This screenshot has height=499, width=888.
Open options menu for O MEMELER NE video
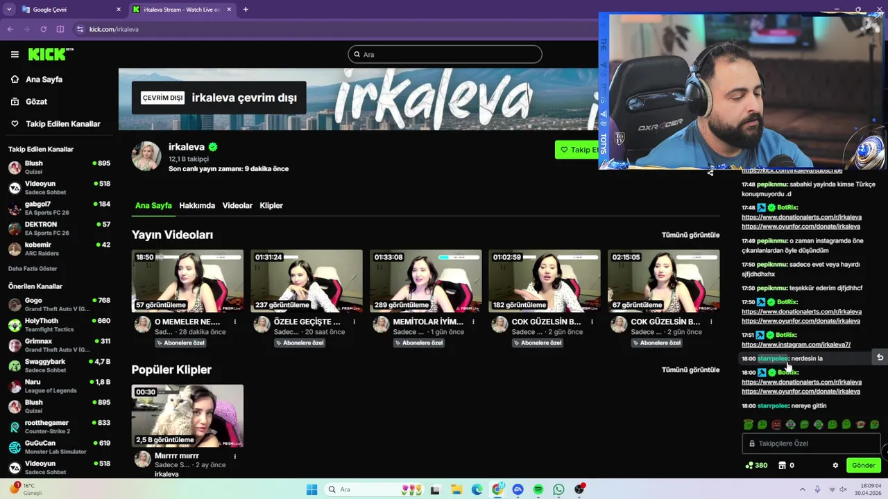pyautogui.click(x=235, y=322)
